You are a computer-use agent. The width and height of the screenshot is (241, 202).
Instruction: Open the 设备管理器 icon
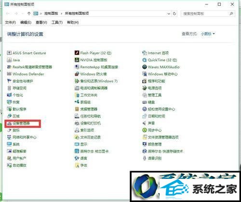[9, 123]
